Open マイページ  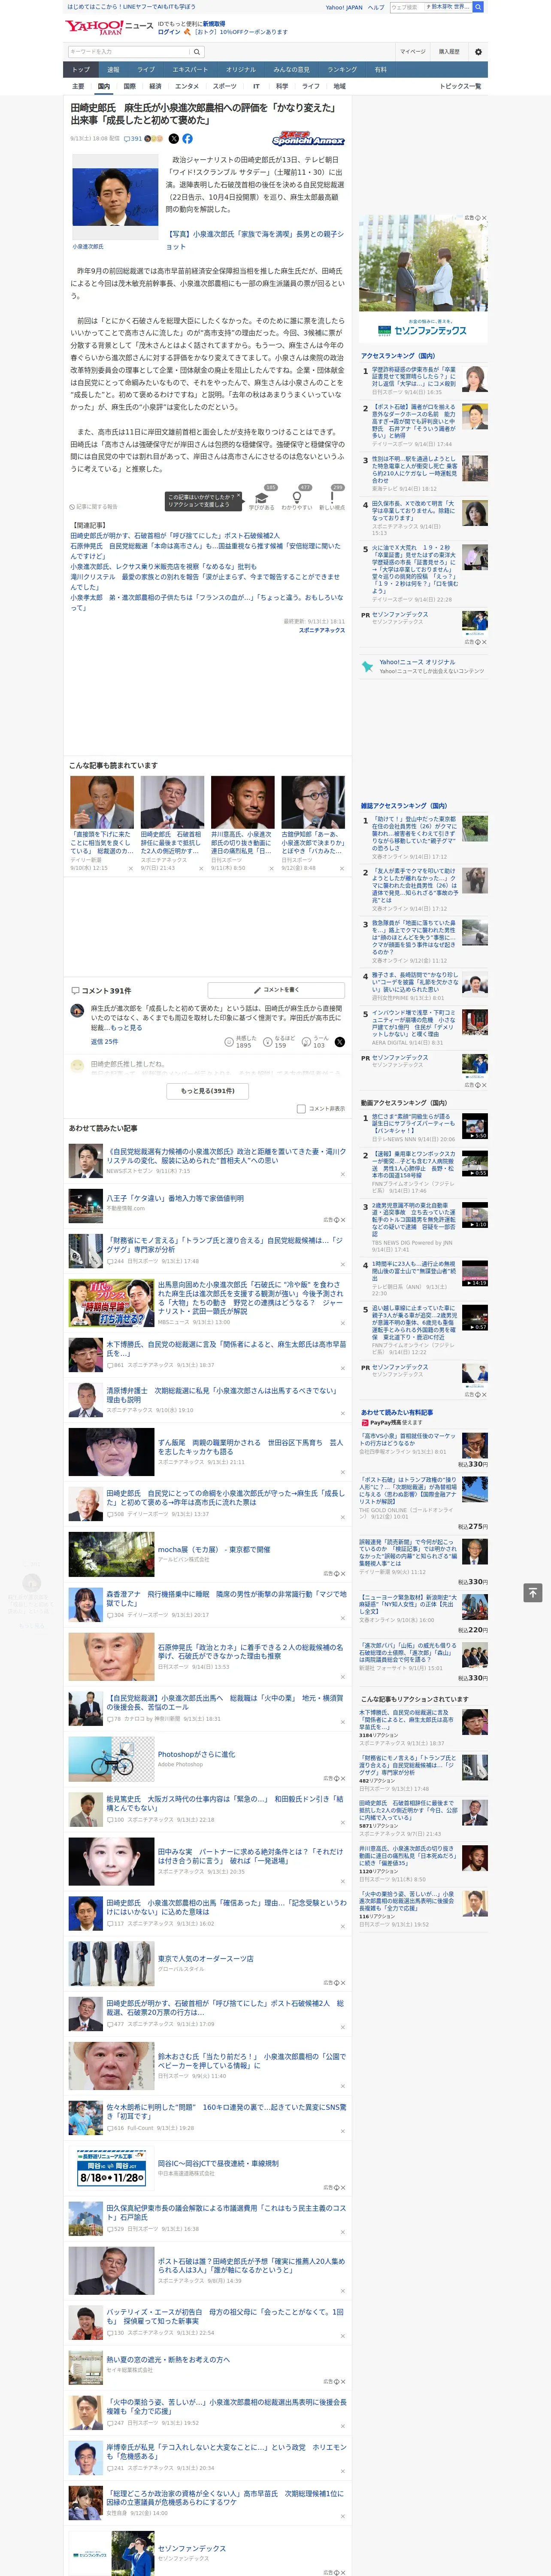[413, 51]
